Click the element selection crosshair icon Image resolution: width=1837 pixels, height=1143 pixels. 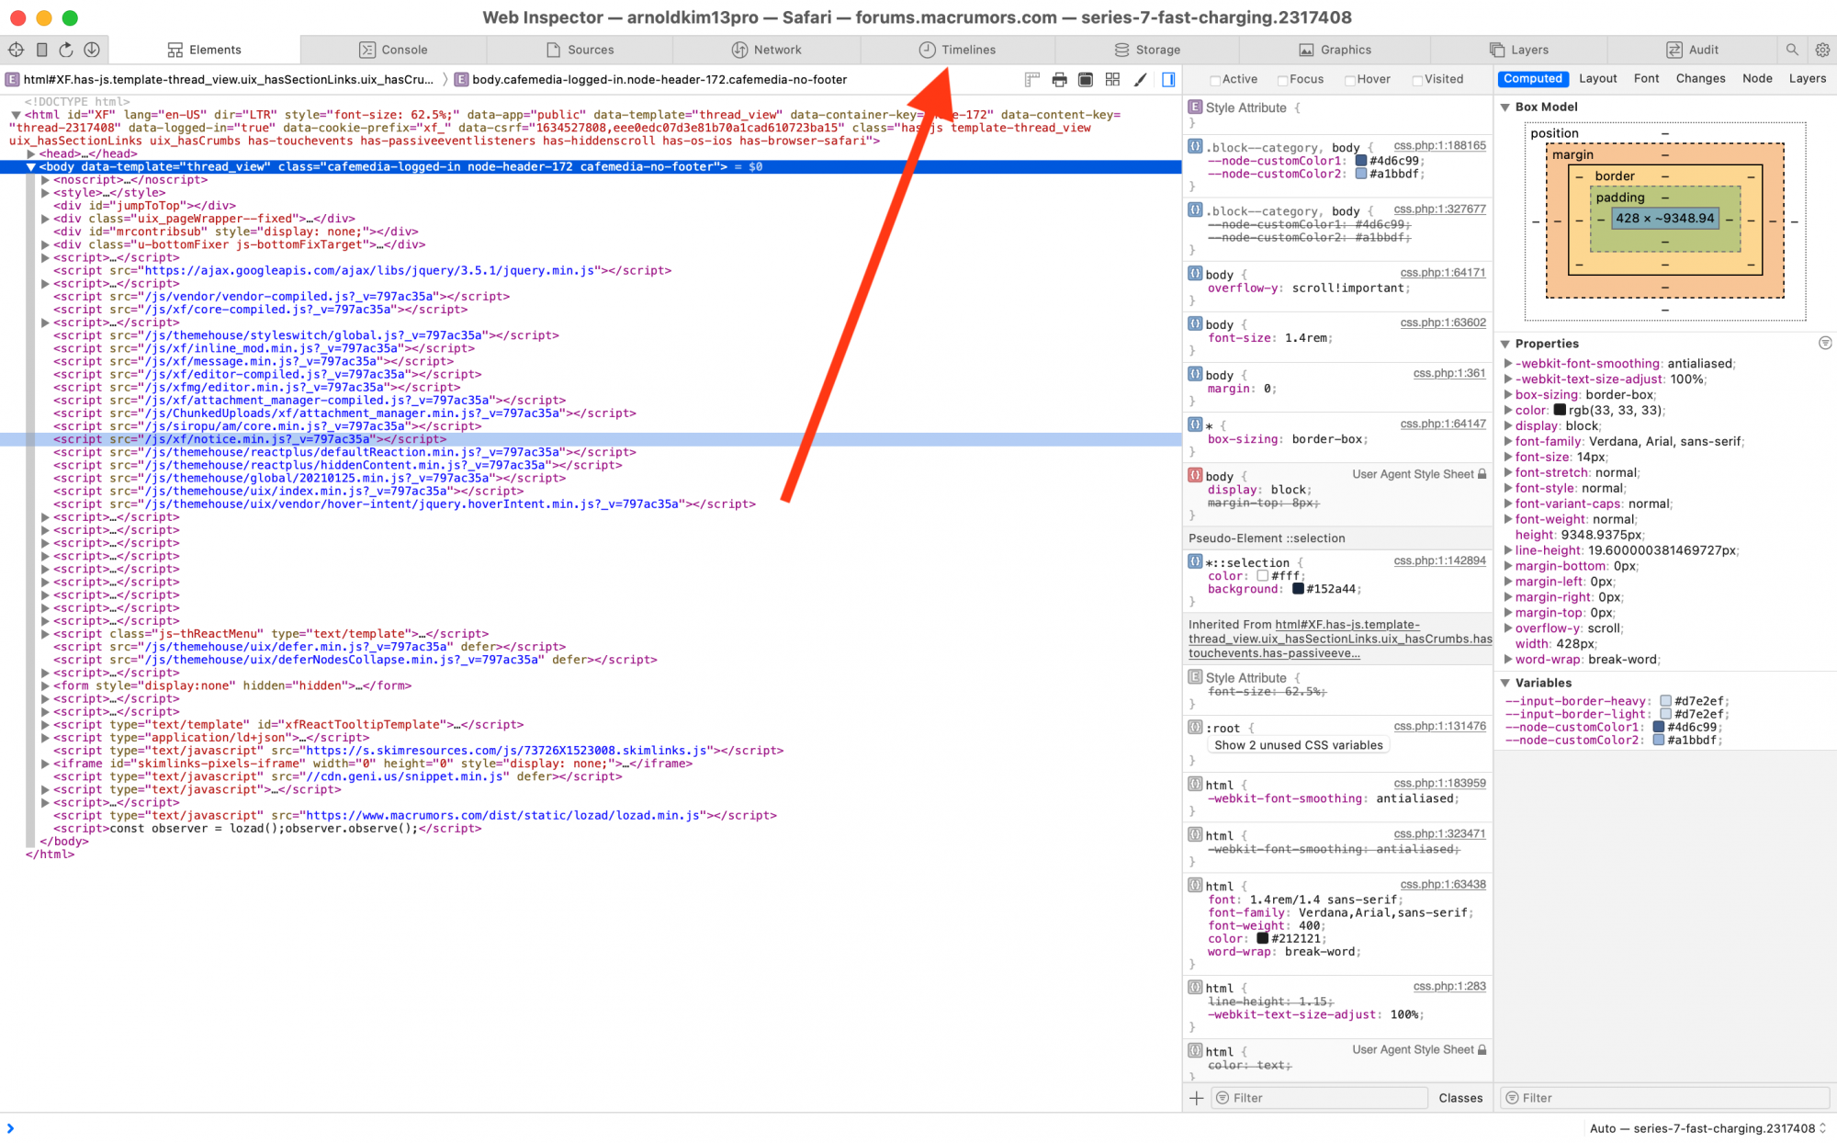pos(16,50)
